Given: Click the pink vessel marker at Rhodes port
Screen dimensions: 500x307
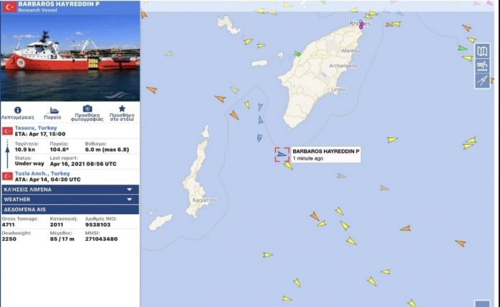Looking at the screenshot, I should pos(361,26).
